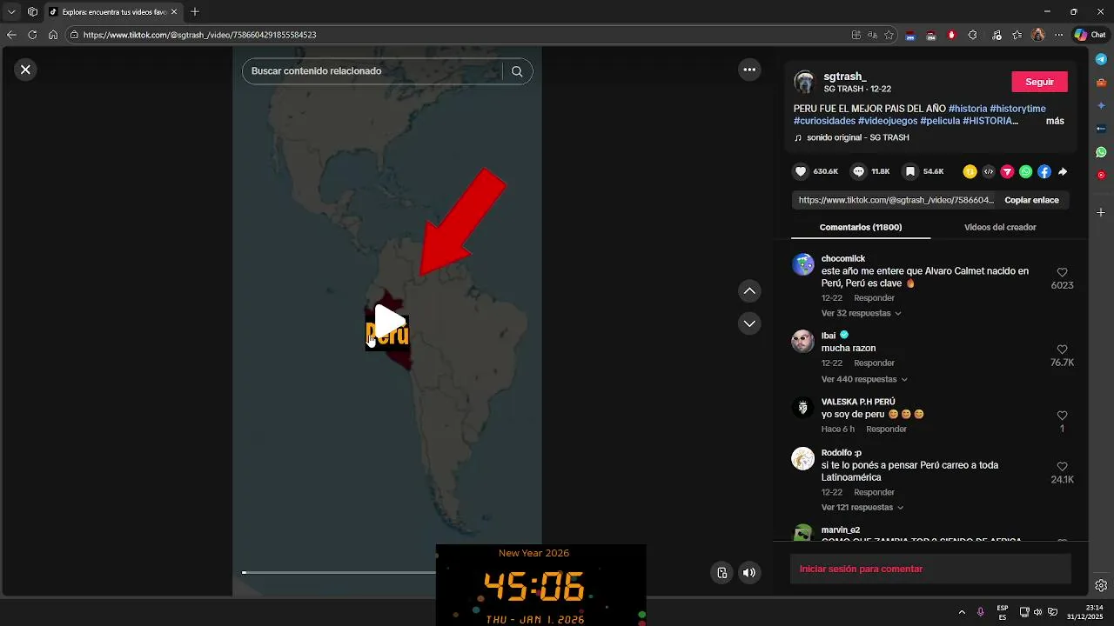
Task: Open comments via the speech bubble icon
Action: tap(858, 171)
